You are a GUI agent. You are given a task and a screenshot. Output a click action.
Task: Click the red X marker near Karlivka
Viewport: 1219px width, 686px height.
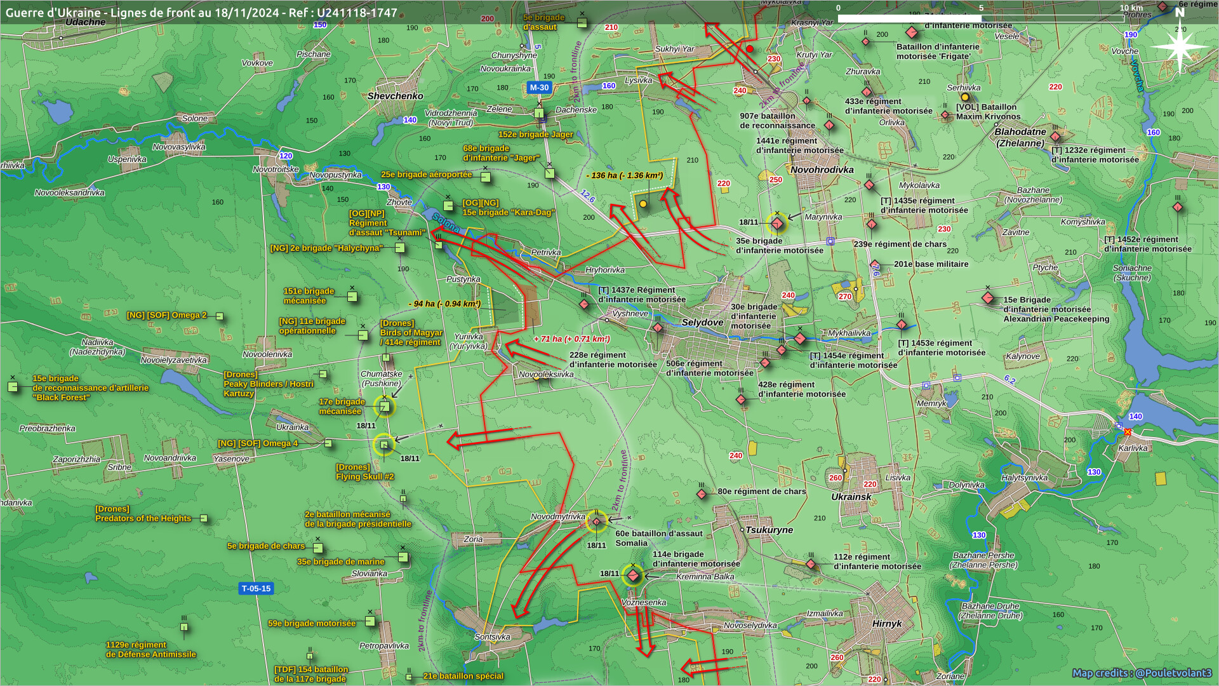click(x=1128, y=433)
